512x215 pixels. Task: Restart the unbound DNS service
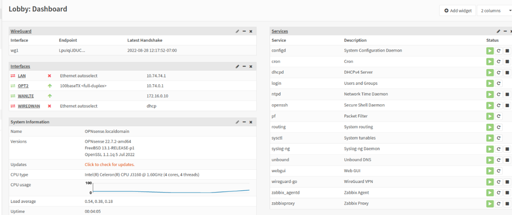[499, 160]
